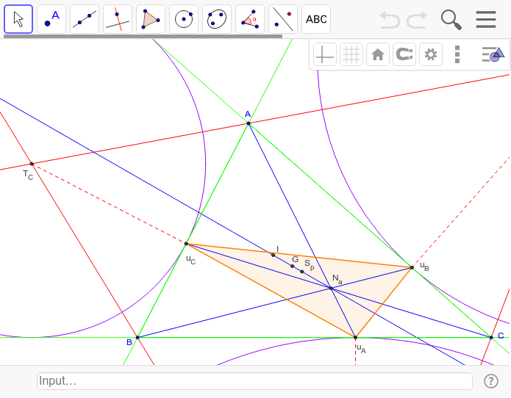Toggle the grid display
This screenshot has width=511, height=398.
[x=351, y=54]
